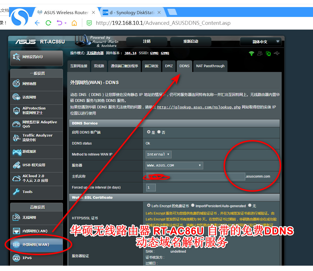Screen dimensions: 313x271
Task: Click the green security shield icon
Action: [89, 23]
